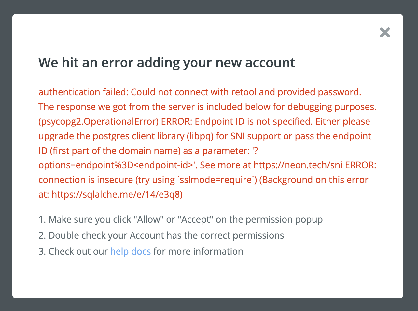Click the heading "We hit an error adding your new account"

pyautogui.click(x=167, y=62)
